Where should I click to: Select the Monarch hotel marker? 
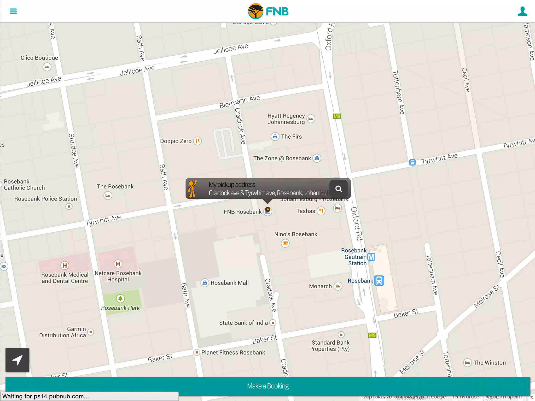(x=338, y=286)
